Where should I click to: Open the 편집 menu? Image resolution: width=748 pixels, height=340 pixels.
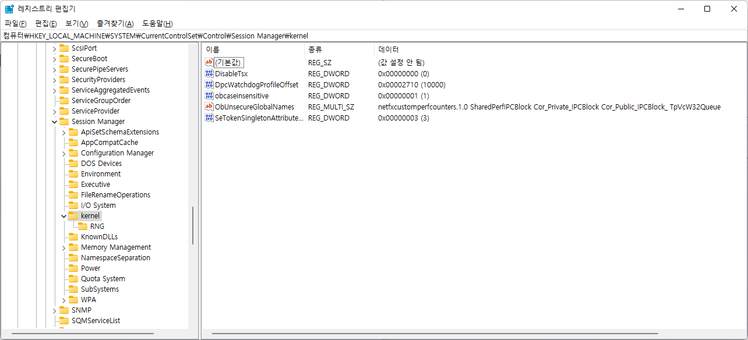pos(46,24)
